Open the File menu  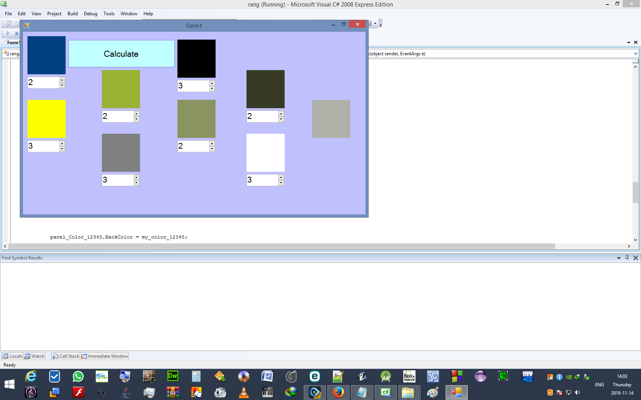click(x=8, y=14)
